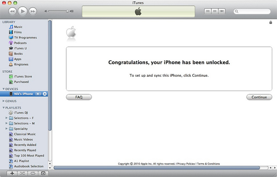Zoom the window with green button
Screen dimensions: 277x177
point(16,3)
